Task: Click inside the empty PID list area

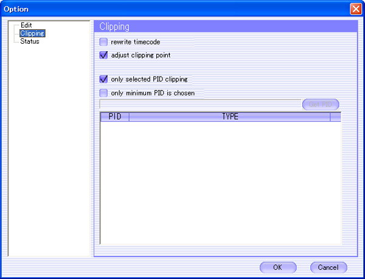Action: pyautogui.click(x=219, y=182)
